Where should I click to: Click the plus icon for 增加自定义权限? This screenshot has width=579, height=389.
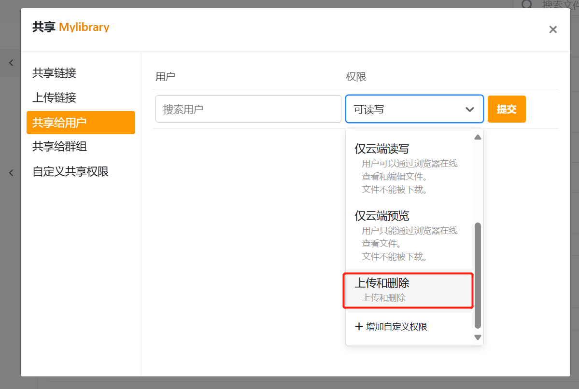click(359, 327)
